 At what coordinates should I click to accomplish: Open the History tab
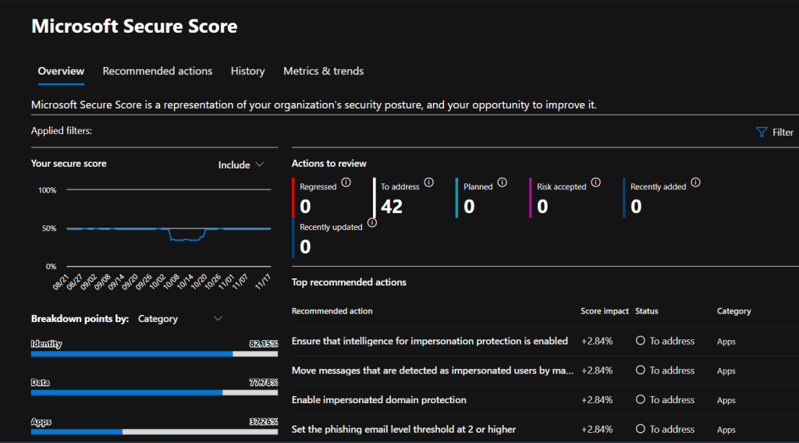tap(247, 71)
